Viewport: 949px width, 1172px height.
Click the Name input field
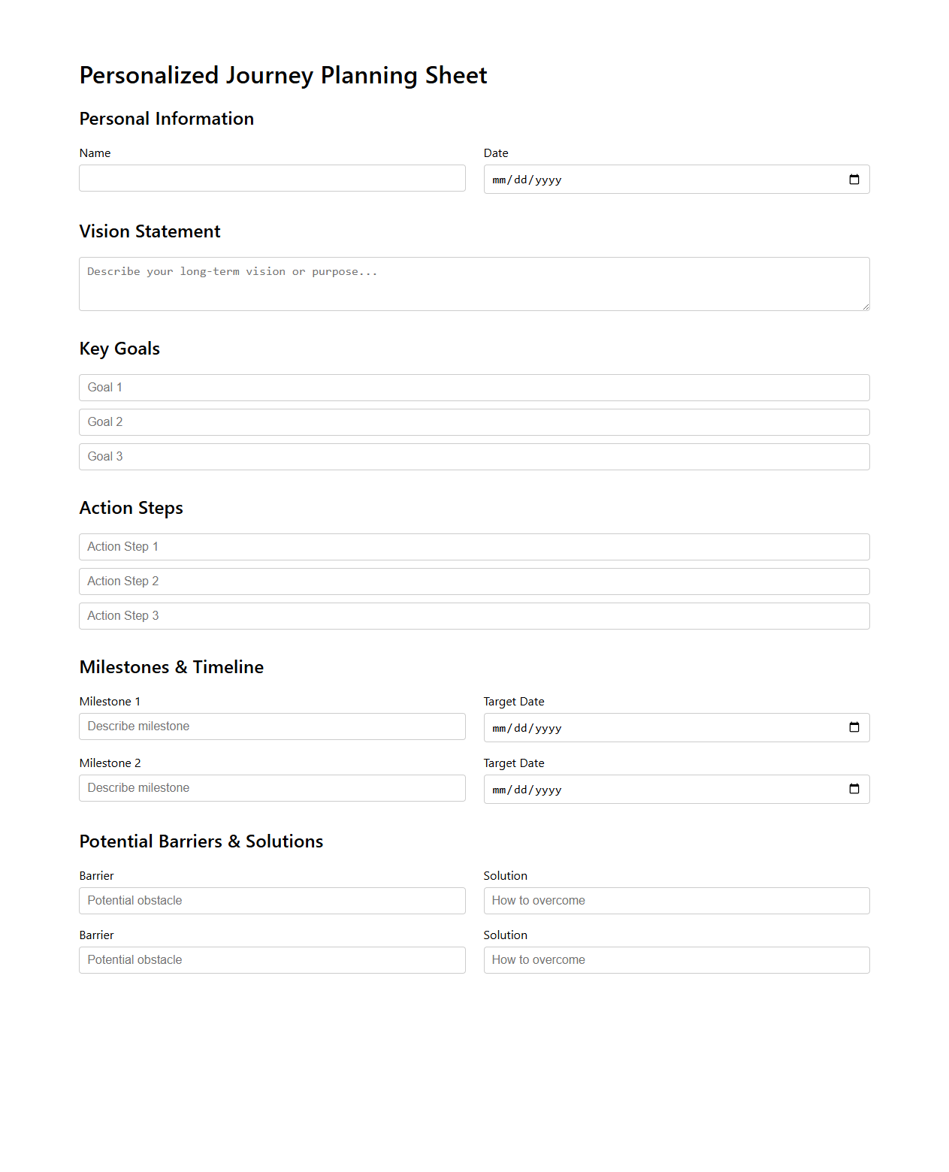(x=271, y=178)
